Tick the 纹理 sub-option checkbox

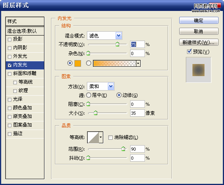pos(15,91)
